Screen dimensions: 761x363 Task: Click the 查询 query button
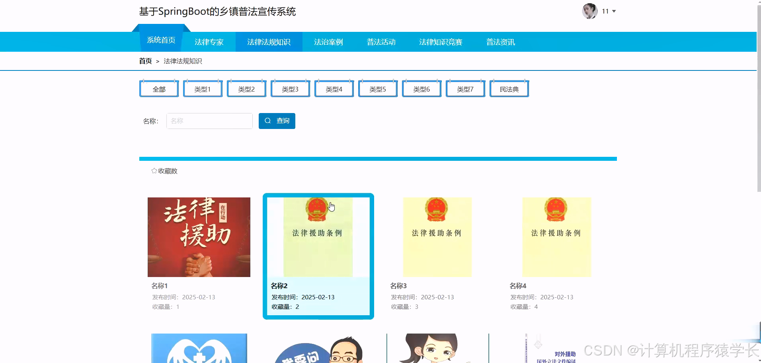(277, 121)
